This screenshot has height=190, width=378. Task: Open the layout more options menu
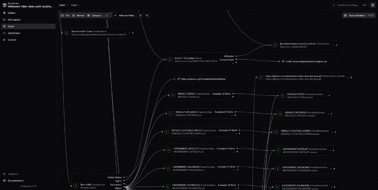pos(107,16)
